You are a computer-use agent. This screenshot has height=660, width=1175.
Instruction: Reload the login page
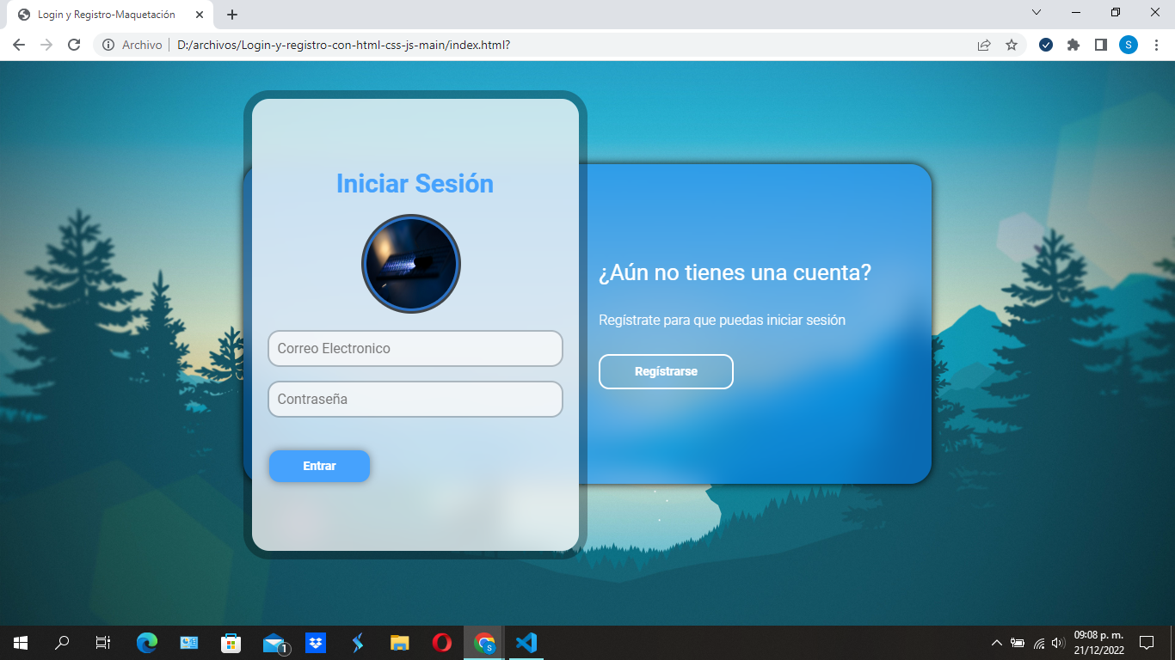point(76,44)
